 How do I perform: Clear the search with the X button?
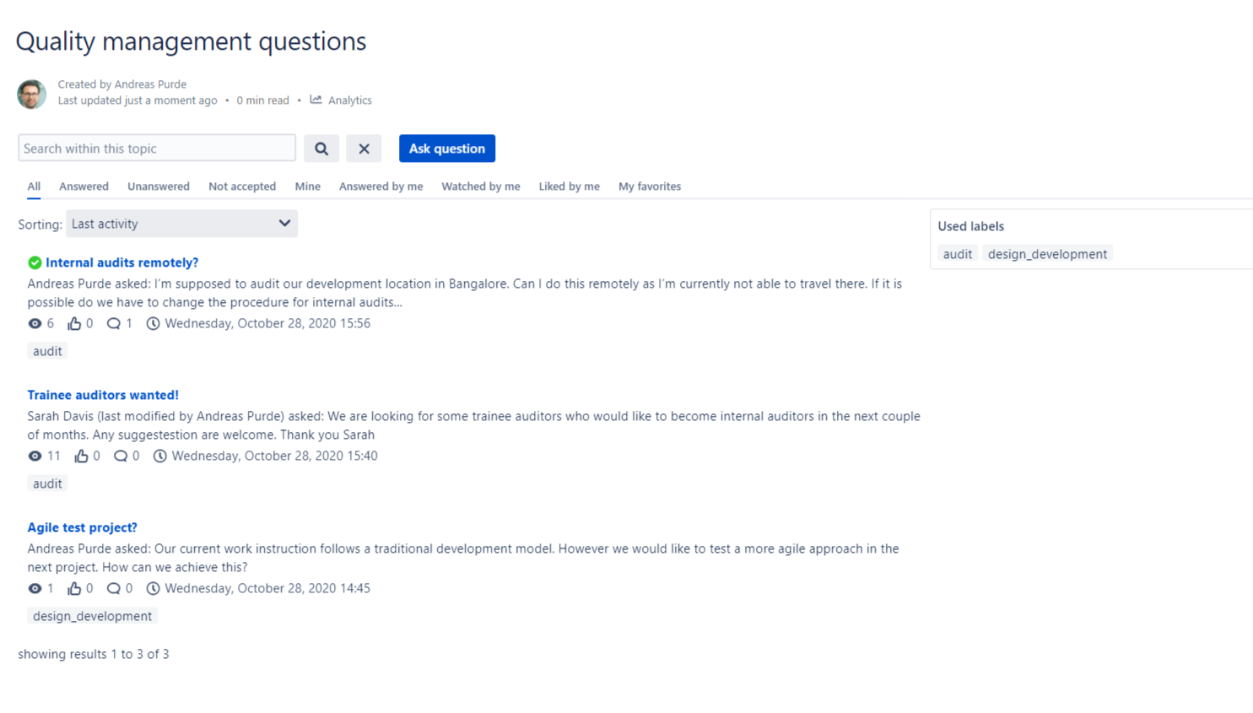point(364,149)
